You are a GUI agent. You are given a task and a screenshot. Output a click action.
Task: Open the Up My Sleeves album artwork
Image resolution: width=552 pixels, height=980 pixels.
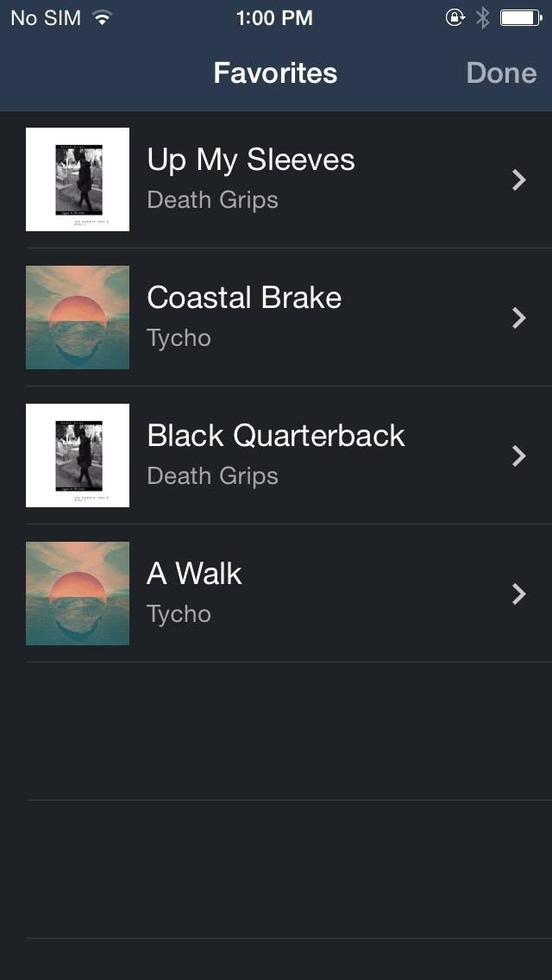coord(78,179)
